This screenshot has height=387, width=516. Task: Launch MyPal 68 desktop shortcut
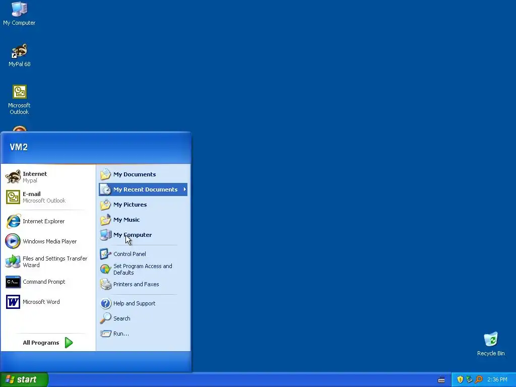pyautogui.click(x=20, y=55)
